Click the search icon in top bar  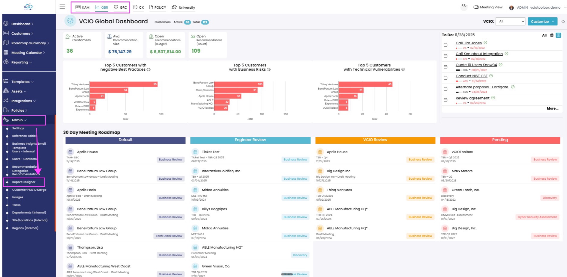coord(464,6)
